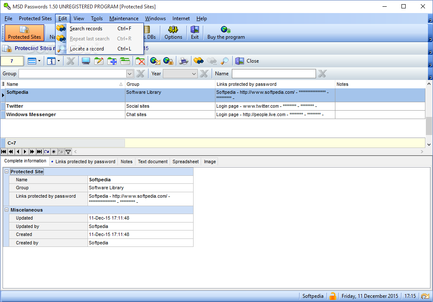Collapse the Protected Site section
This screenshot has width=433, height=302.
6,172
